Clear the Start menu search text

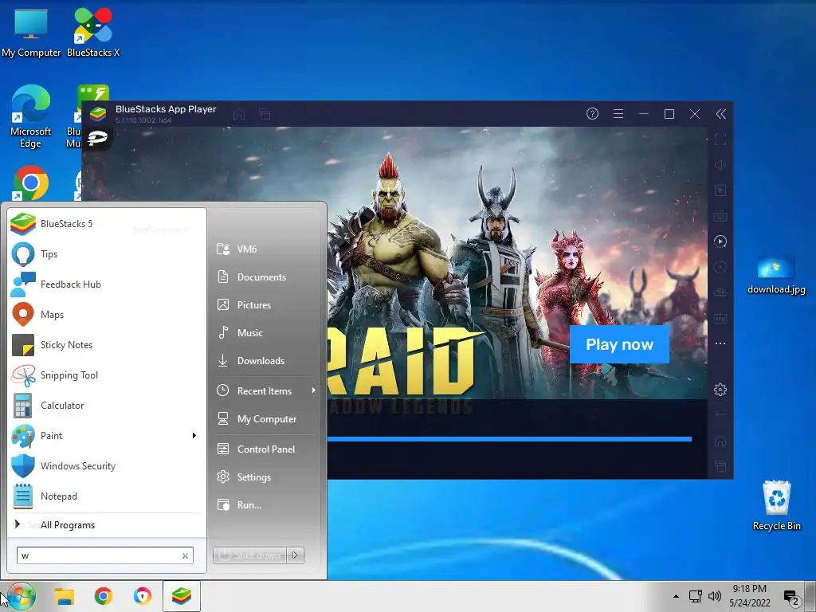tap(185, 555)
